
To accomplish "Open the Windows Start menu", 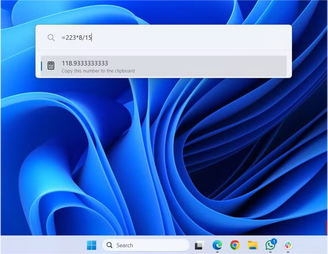I will (x=92, y=245).
